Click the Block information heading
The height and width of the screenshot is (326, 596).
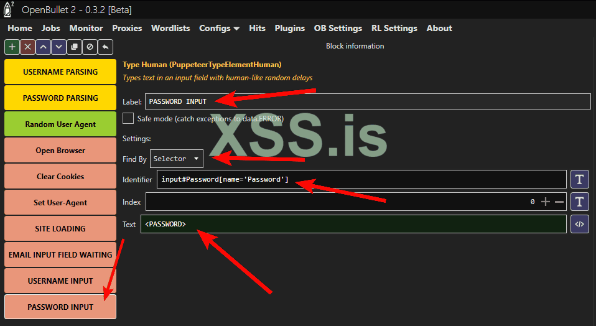click(x=355, y=46)
